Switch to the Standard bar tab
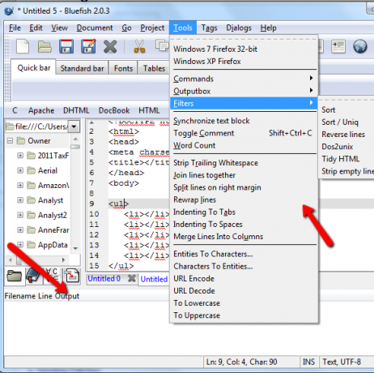The height and width of the screenshot is (373, 374). pos(82,68)
